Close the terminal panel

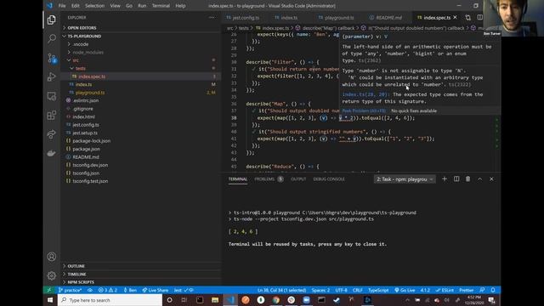[491, 179]
